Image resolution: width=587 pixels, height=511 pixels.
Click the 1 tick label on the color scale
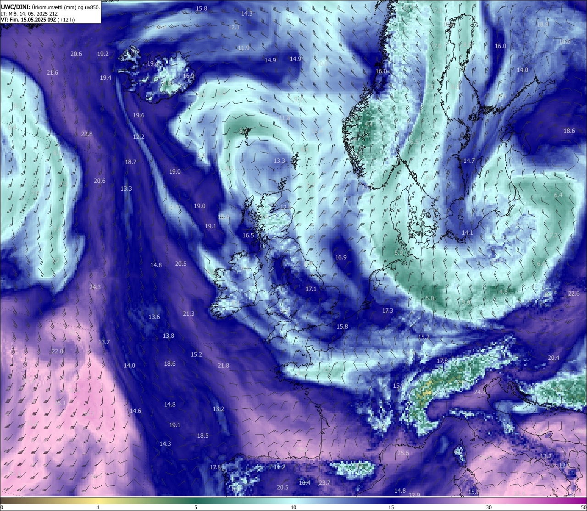click(98, 507)
